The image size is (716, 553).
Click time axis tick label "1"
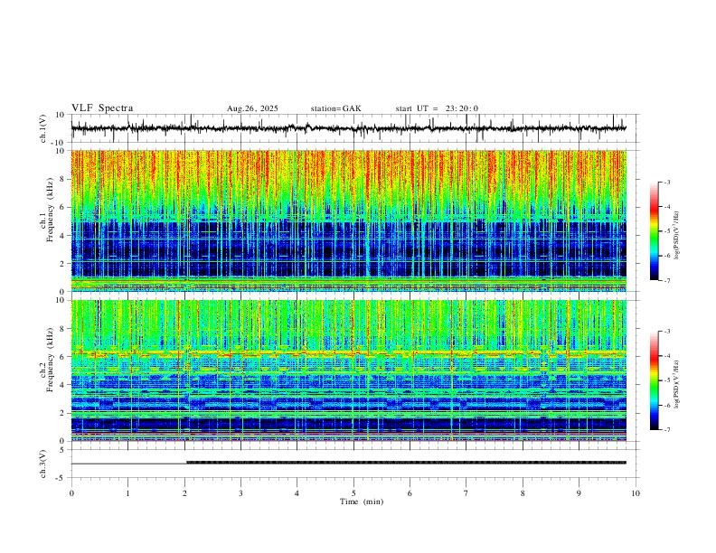pos(127,493)
